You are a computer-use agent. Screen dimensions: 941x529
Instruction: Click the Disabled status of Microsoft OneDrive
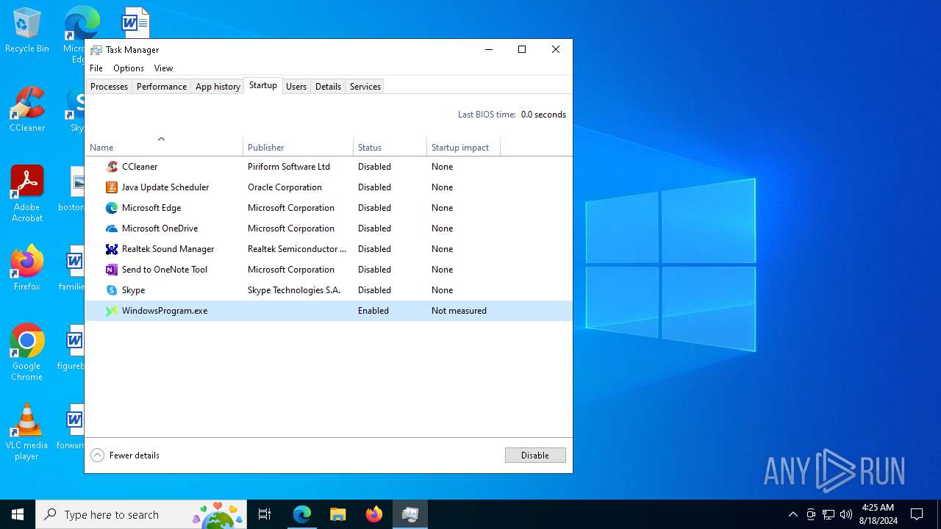coord(374,228)
